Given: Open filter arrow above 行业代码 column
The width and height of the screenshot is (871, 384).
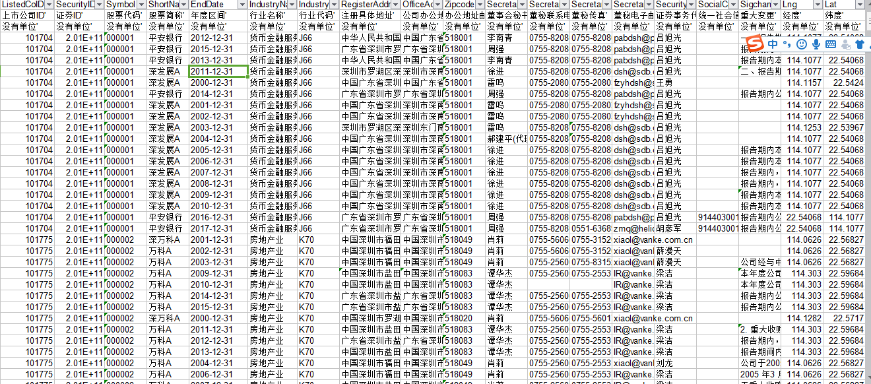Looking at the screenshot, I should click(x=335, y=5).
